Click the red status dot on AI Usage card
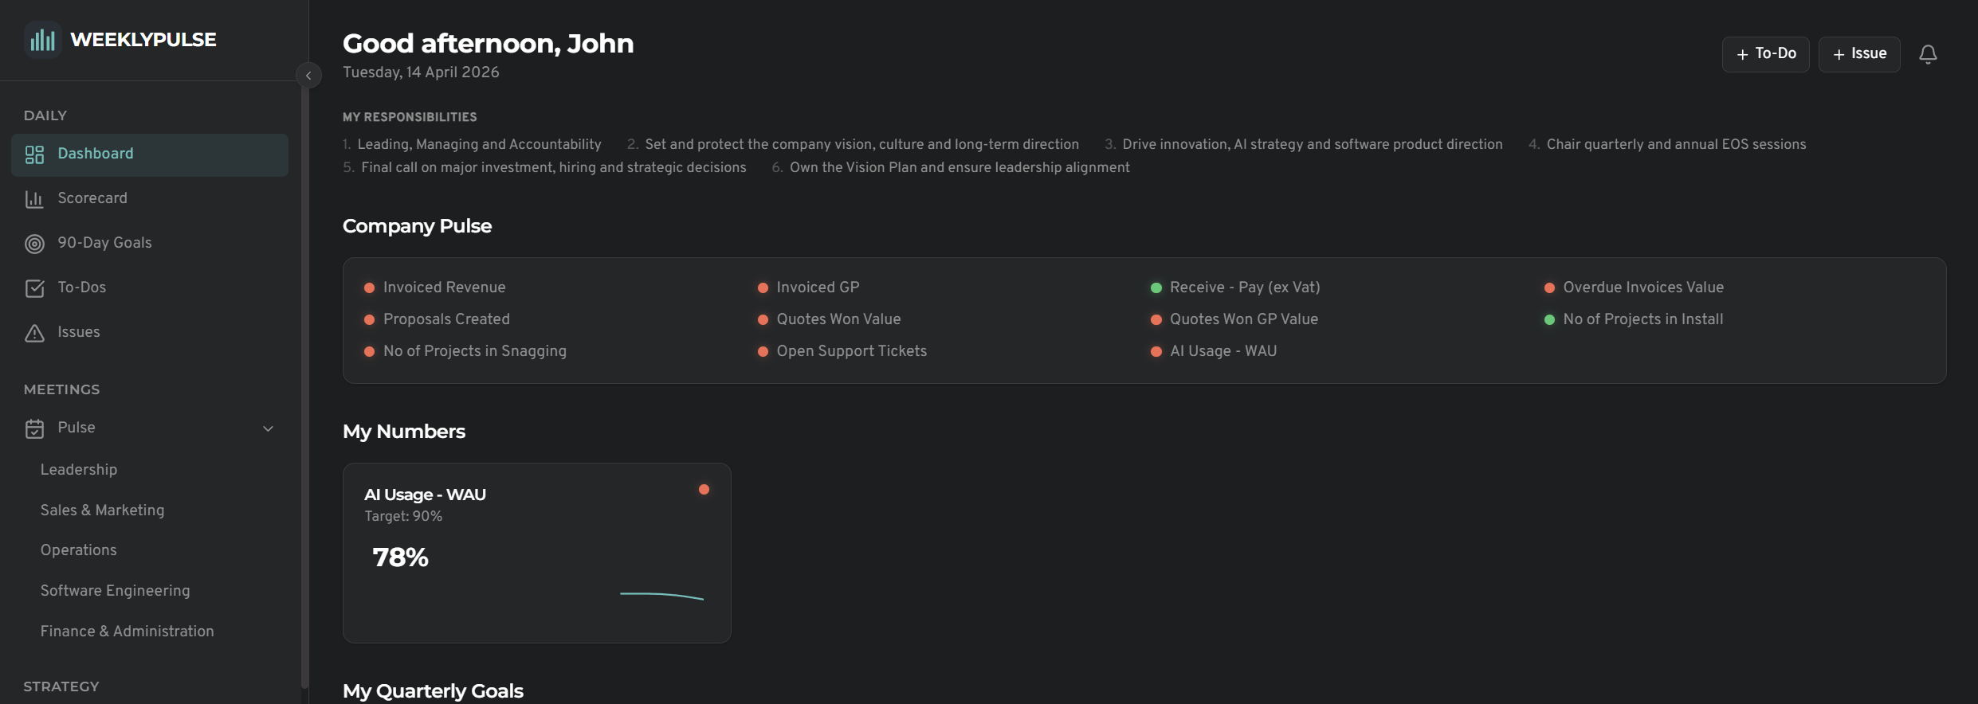This screenshot has width=1978, height=704. (x=704, y=490)
